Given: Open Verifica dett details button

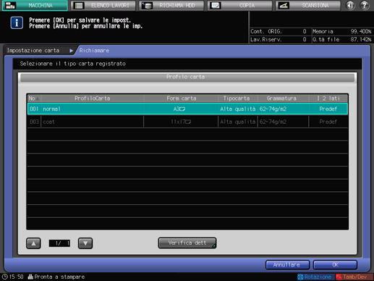Looking at the screenshot, I should (x=187, y=243).
